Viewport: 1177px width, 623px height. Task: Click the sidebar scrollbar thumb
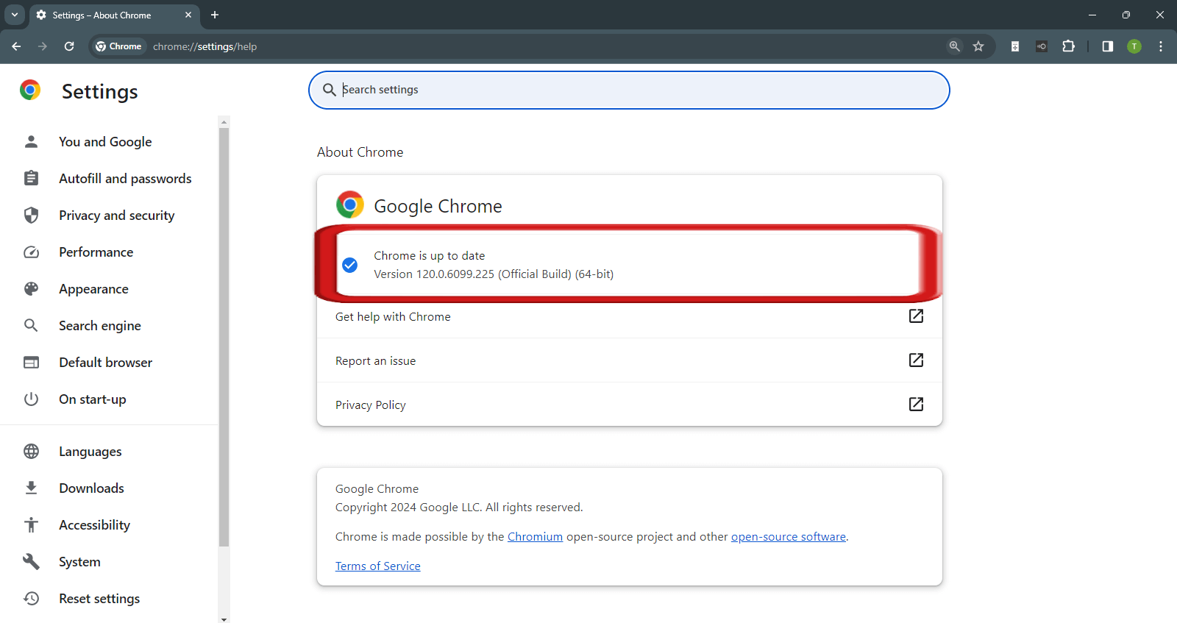[x=224, y=337]
